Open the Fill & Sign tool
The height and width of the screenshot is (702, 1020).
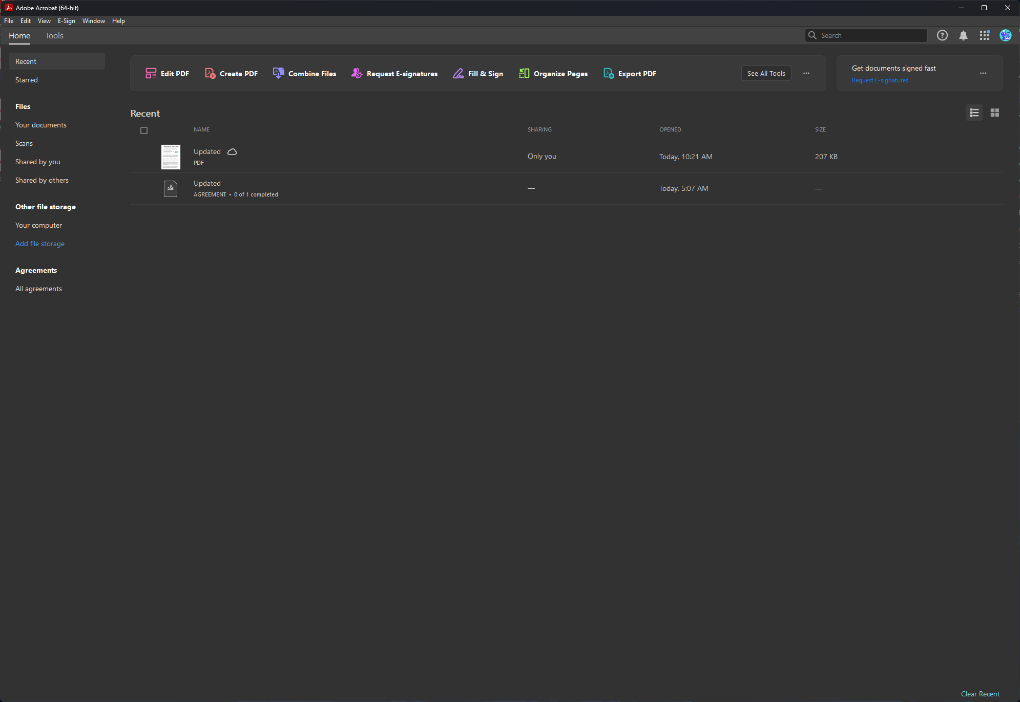pos(478,74)
